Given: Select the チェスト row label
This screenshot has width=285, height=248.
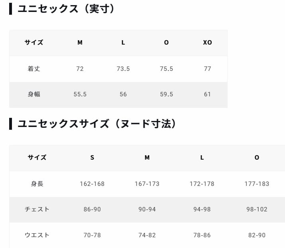Looking at the screenshot, I should click(x=37, y=209).
